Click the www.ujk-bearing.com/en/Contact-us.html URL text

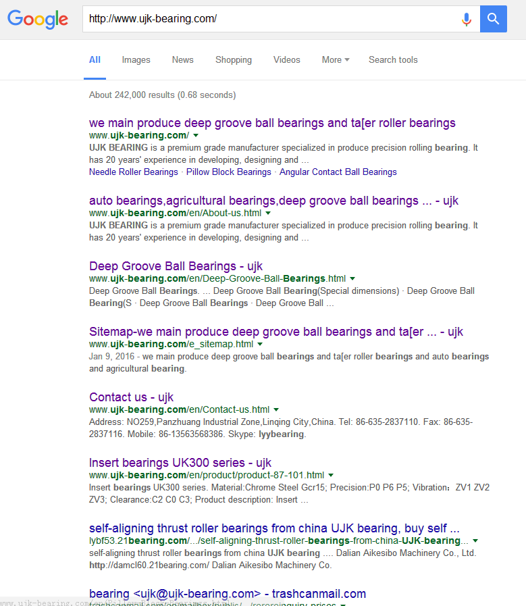click(x=179, y=409)
